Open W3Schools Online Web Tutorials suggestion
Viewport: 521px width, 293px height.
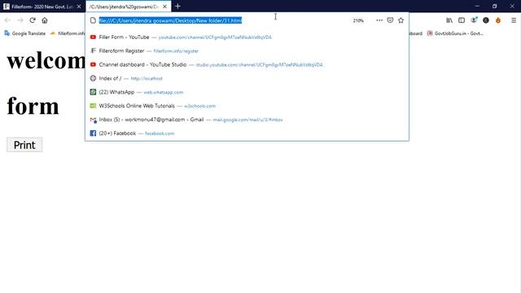point(247,106)
